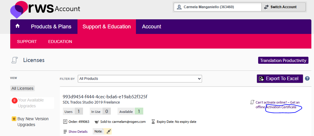Click the certificate icon next to Can't activate online
Viewport: 314px width, 136px height.
[252, 102]
